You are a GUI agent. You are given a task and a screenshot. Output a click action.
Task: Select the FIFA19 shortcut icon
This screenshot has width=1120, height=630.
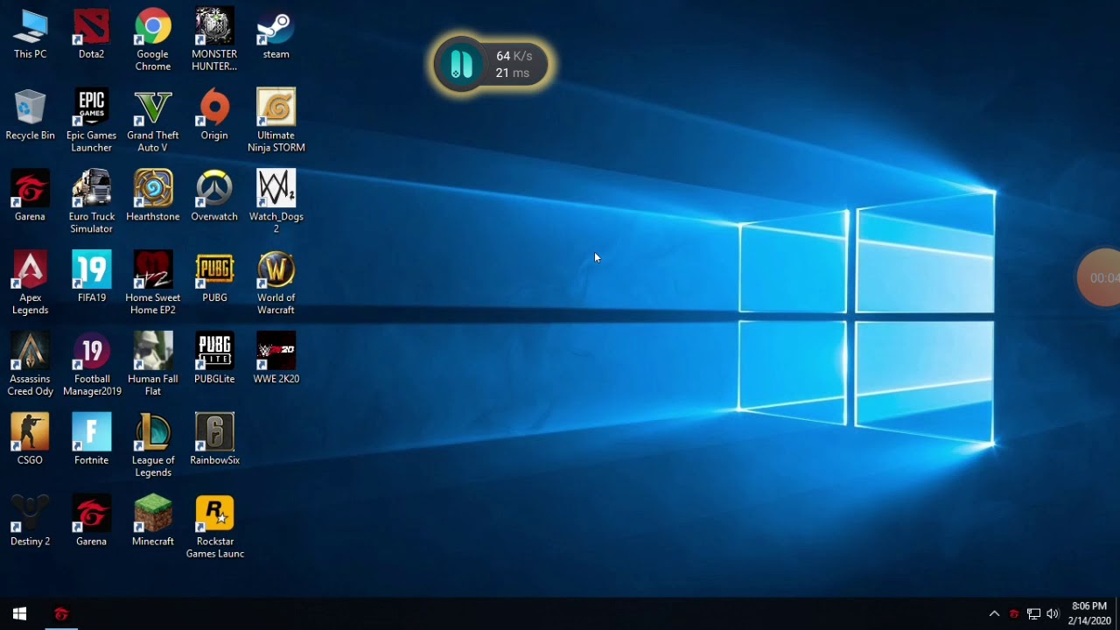click(x=91, y=278)
